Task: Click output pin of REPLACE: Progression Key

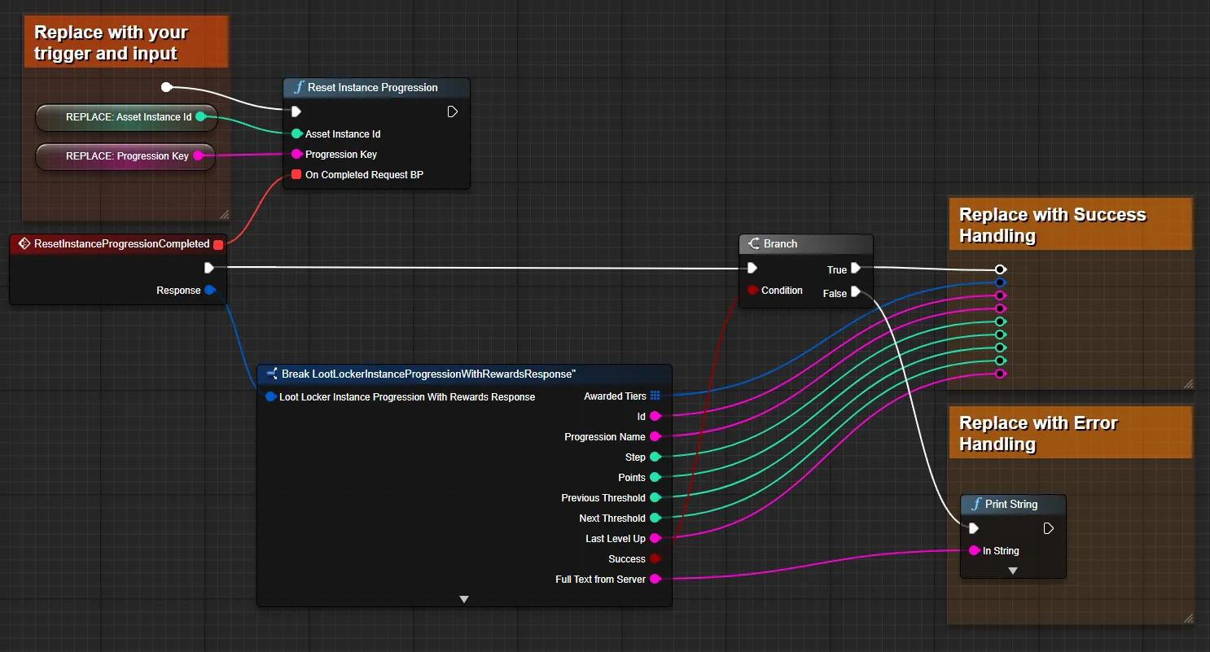Action: (x=197, y=155)
